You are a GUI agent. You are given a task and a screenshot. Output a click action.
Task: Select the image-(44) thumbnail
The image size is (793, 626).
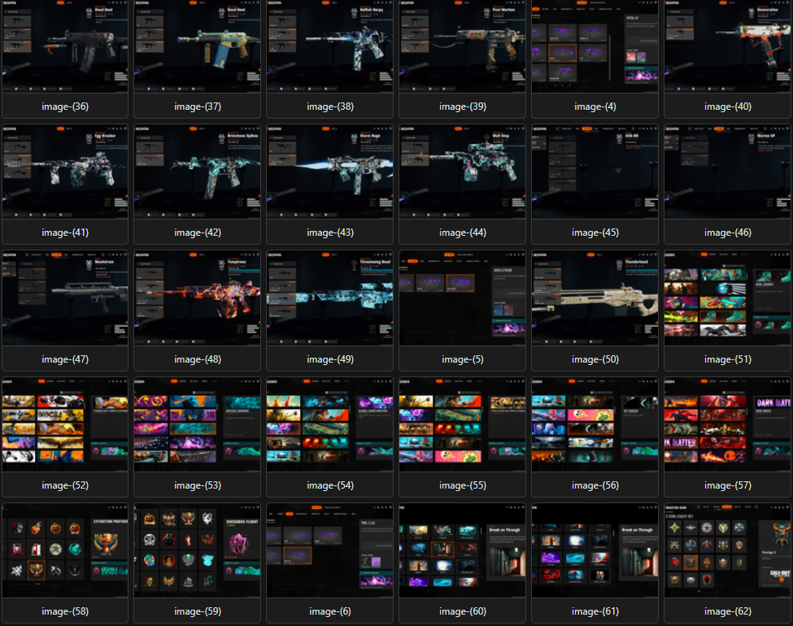coord(462,172)
